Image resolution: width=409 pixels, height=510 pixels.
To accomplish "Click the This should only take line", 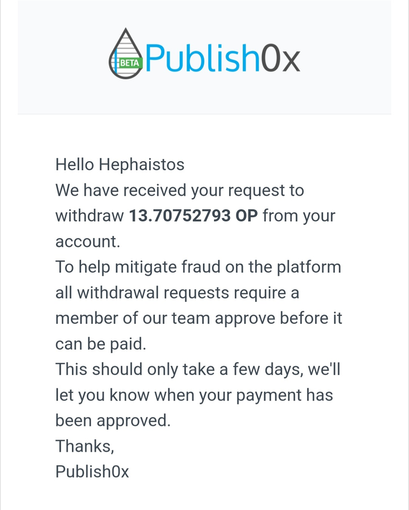I will point(198,370).
